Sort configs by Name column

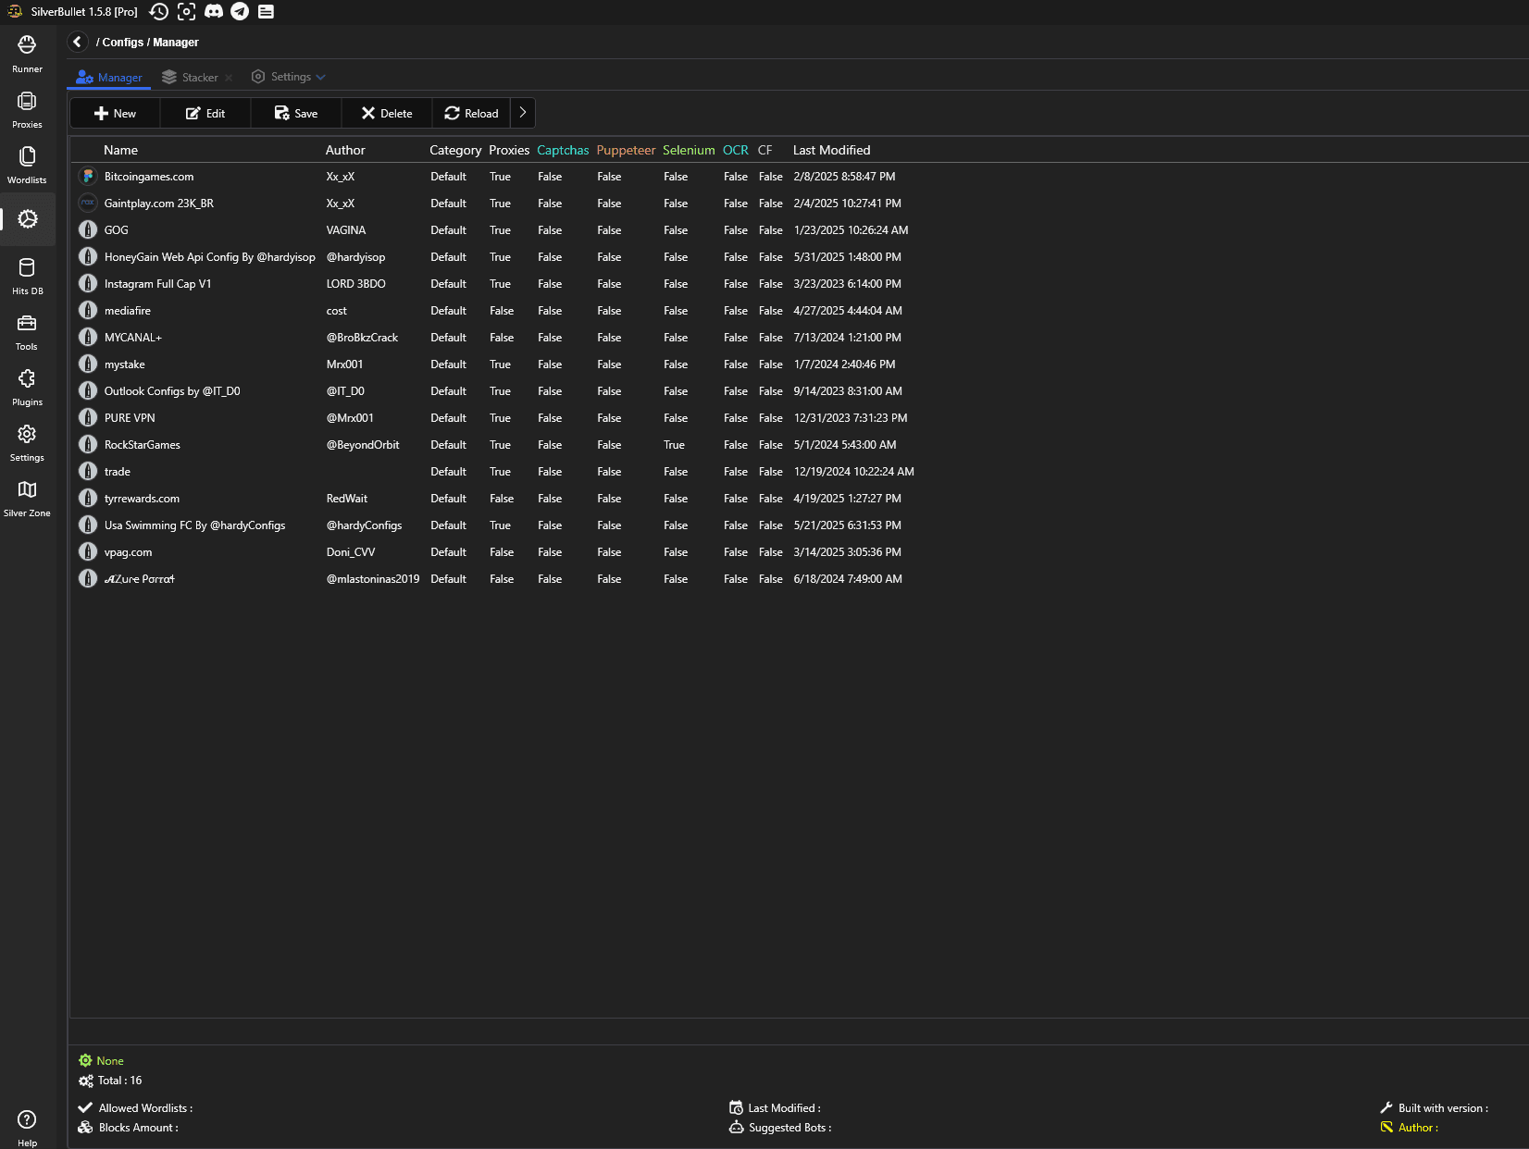[120, 150]
